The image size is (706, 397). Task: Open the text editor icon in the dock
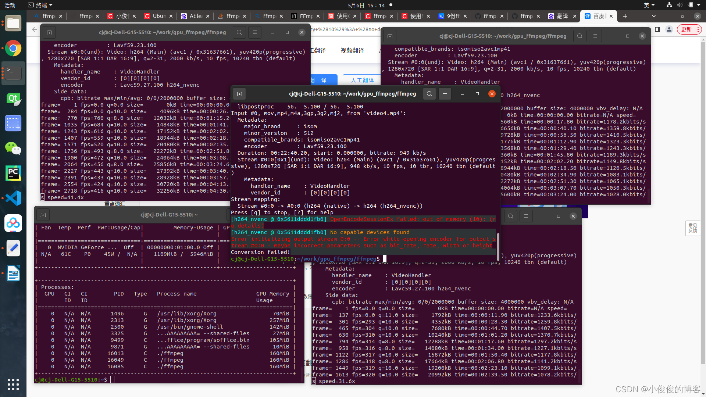coord(13,248)
